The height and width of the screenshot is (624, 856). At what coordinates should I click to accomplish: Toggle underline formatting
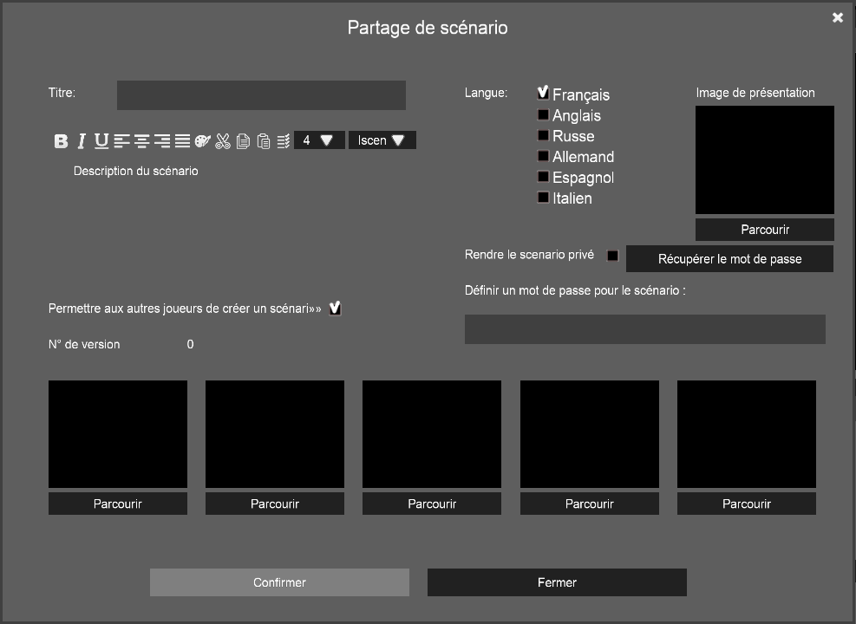point(101,141)
